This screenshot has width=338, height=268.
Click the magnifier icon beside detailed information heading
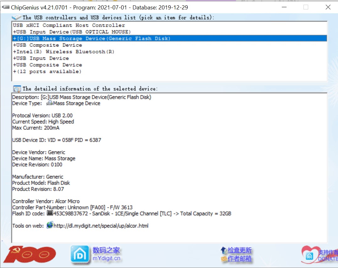click(x=17, y=89)
